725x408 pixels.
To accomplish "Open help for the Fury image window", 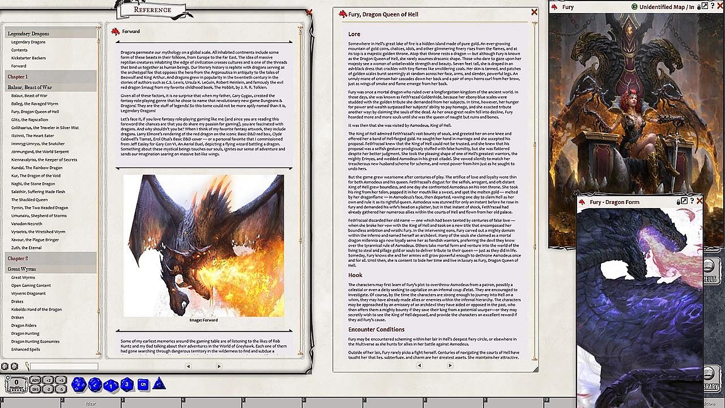I will point(713,6).
